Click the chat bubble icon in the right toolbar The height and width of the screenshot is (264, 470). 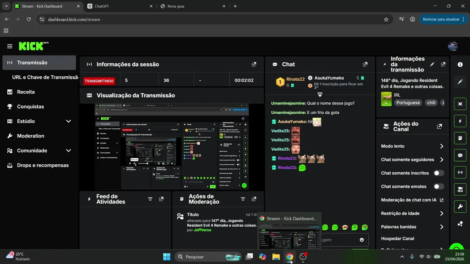[460, 155]
